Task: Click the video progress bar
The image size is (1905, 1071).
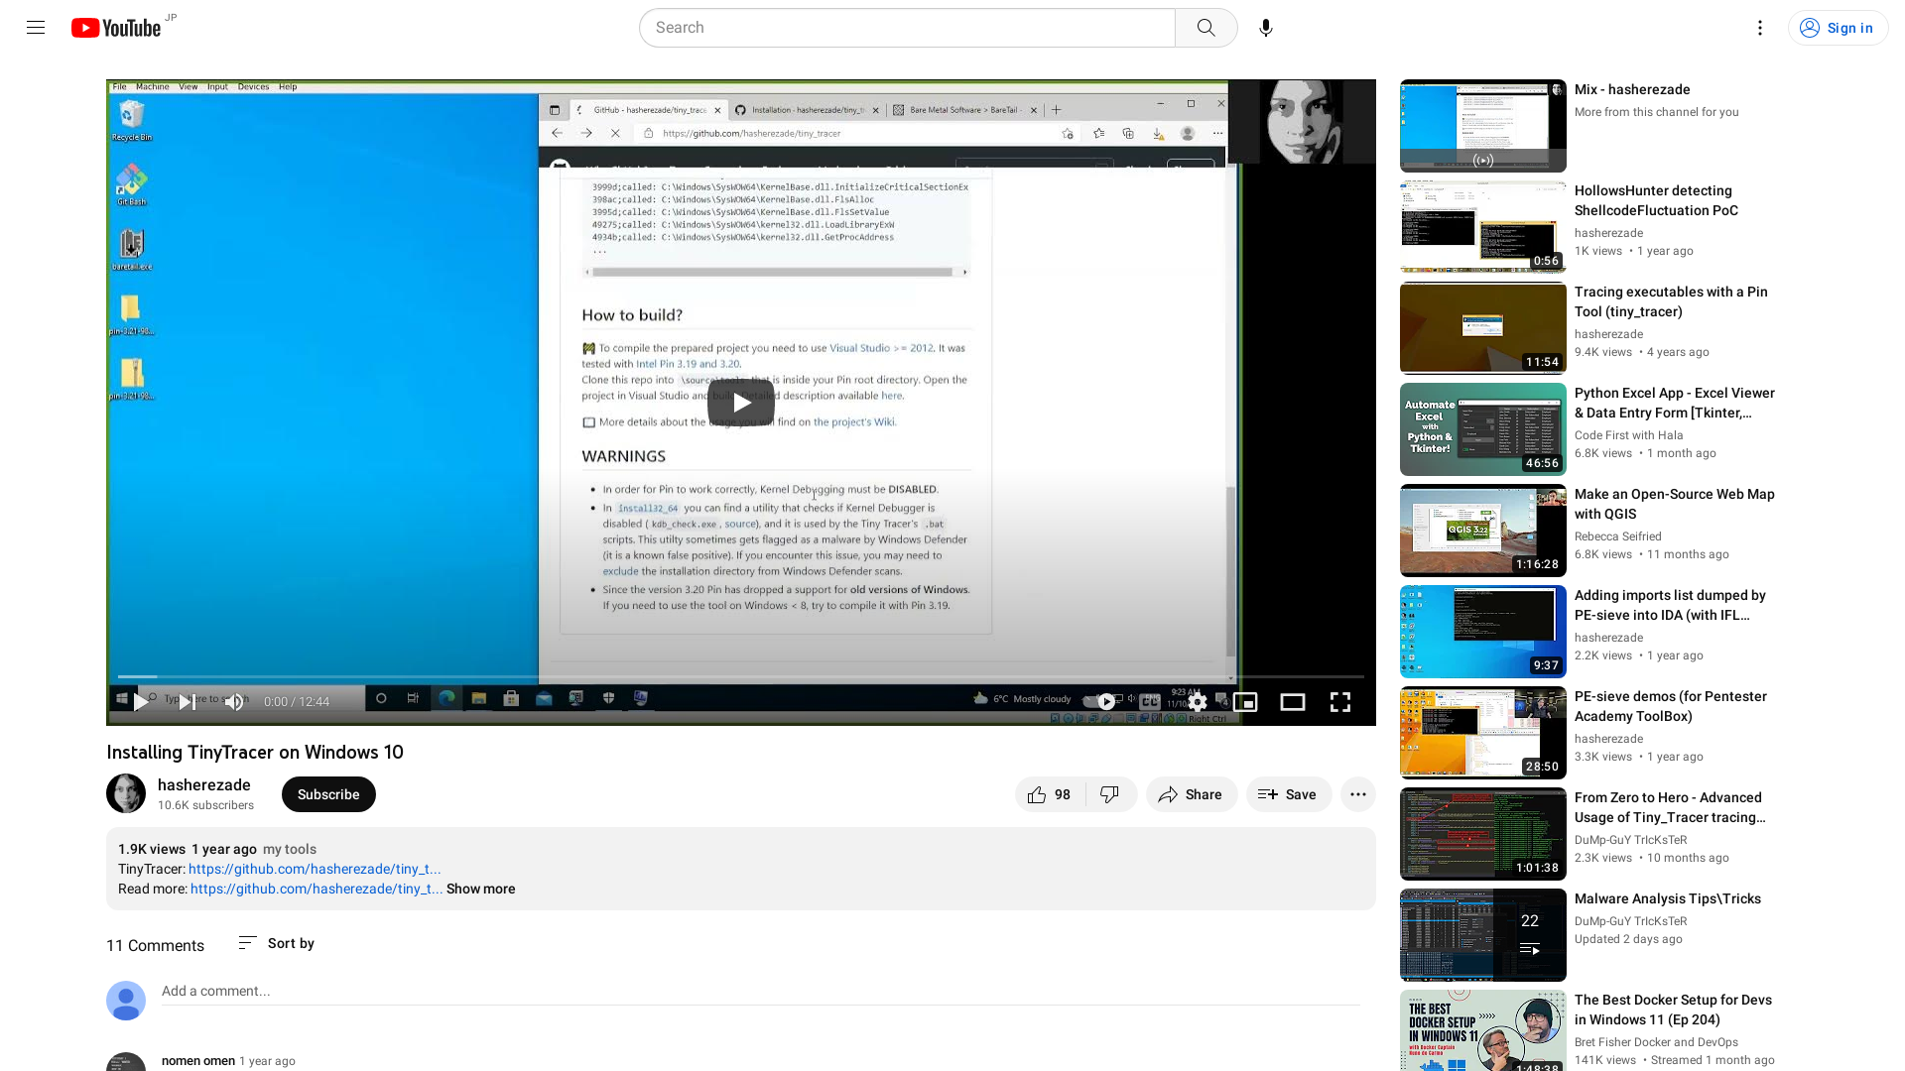Action: (x=741, y=676)
